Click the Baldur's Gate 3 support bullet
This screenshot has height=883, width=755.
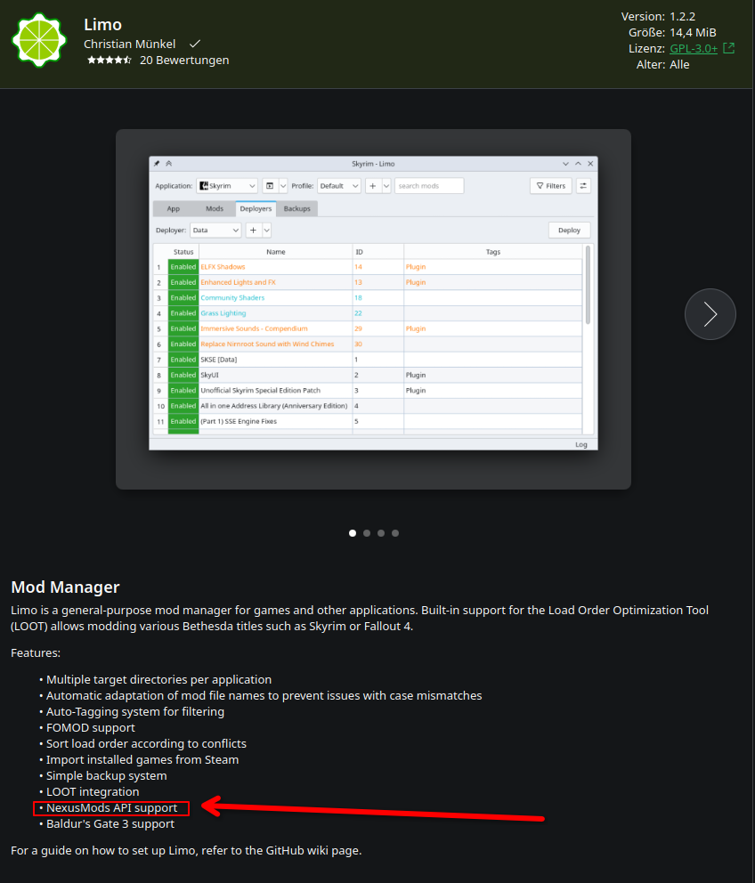[107, 824]
